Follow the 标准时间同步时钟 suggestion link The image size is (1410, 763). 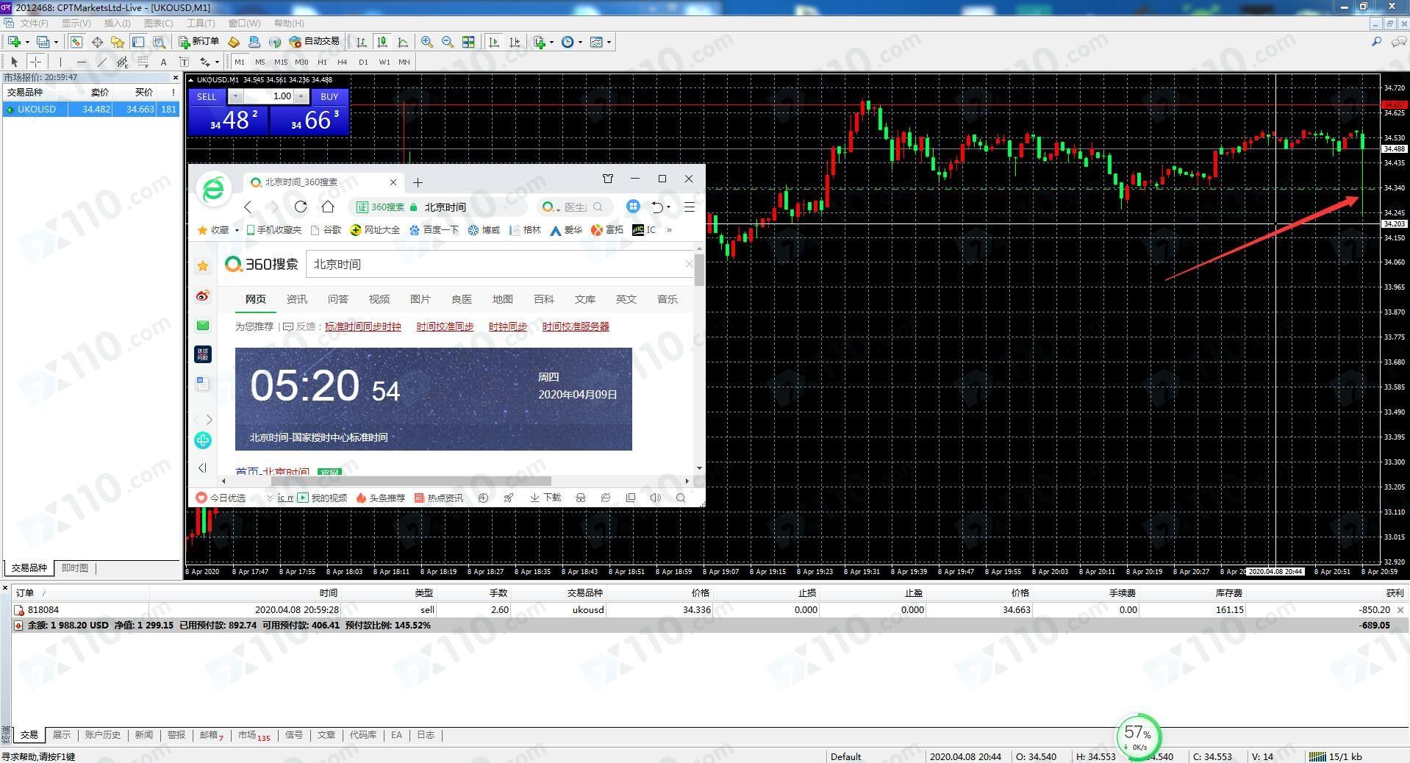[x=363, y=326]
